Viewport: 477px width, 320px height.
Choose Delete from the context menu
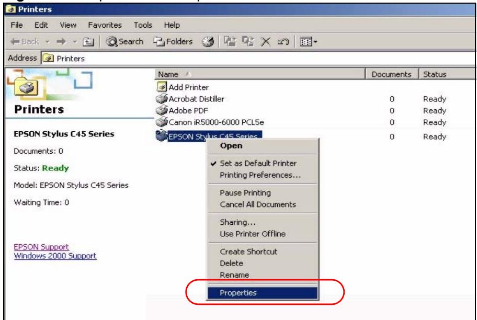[x=263, y=263]
